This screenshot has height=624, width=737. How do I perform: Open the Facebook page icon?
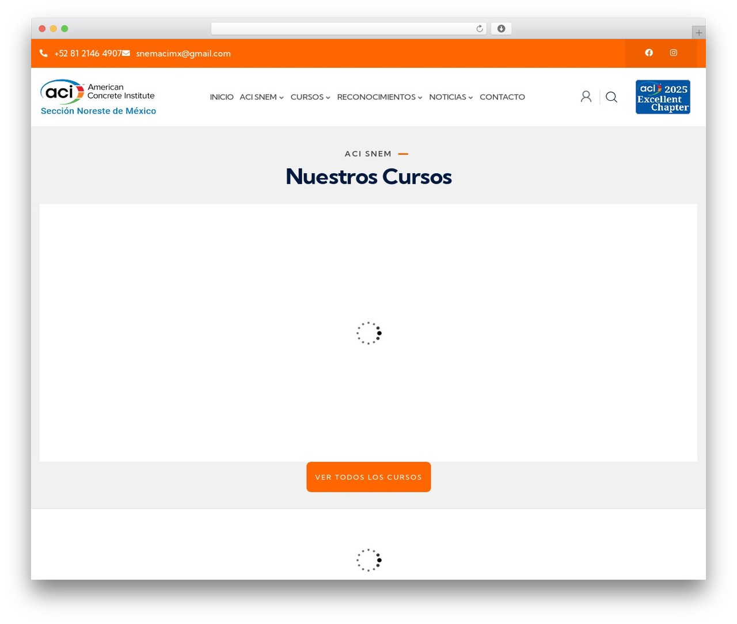(x=649, y=53)
